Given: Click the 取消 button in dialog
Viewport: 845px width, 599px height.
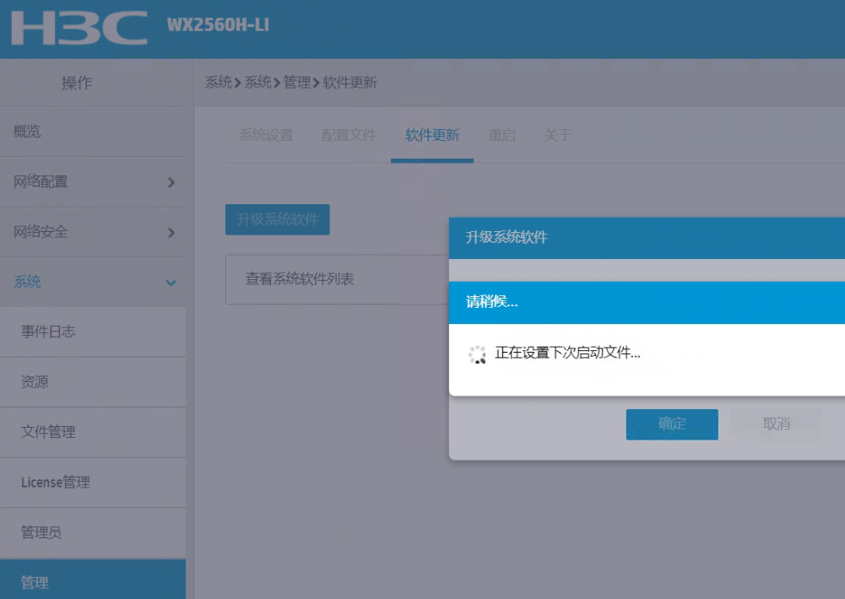Looking at the screenshot, I should point(777,424).
